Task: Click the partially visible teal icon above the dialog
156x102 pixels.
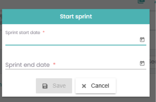Action: (141, 2)
